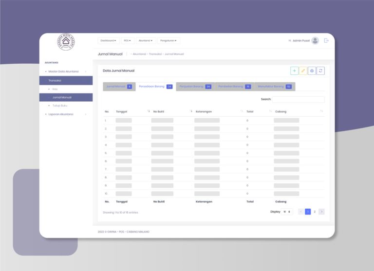Click the Total value in row 7
Image resolution: width=374 pixels, height=271 pixels.
(247, 169)
